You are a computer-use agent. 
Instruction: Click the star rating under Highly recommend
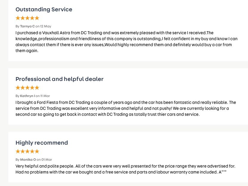27,151
